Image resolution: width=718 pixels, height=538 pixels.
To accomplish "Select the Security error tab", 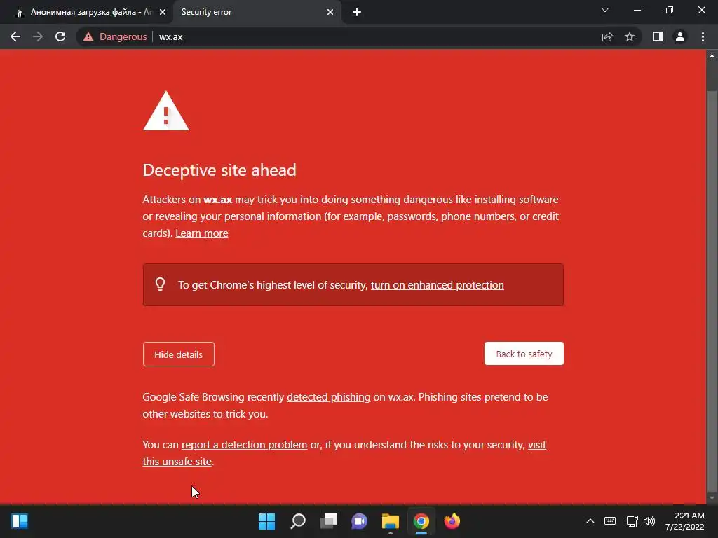I will pyautogui.click(x=257, y=12).
